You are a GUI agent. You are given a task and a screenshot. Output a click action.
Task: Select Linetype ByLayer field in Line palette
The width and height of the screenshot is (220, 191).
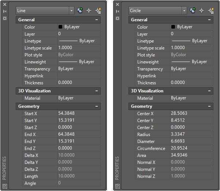tap(79, 41)
